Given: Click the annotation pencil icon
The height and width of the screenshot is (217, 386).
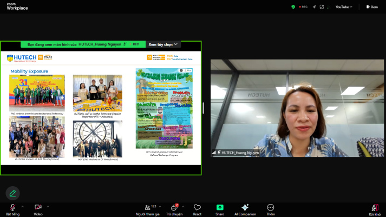Looking at the screenshot, I should tap(13, 193).
